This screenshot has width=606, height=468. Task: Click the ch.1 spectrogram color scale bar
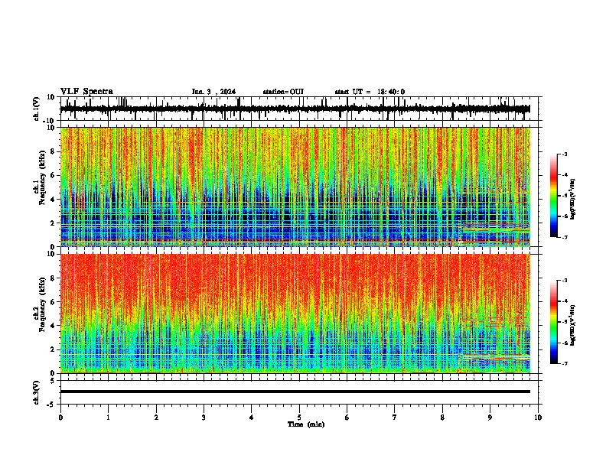(554, 196)
